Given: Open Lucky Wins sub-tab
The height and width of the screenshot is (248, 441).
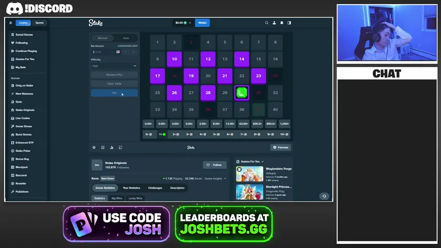Looking at the screenshot, I should (x=135, y=198).
